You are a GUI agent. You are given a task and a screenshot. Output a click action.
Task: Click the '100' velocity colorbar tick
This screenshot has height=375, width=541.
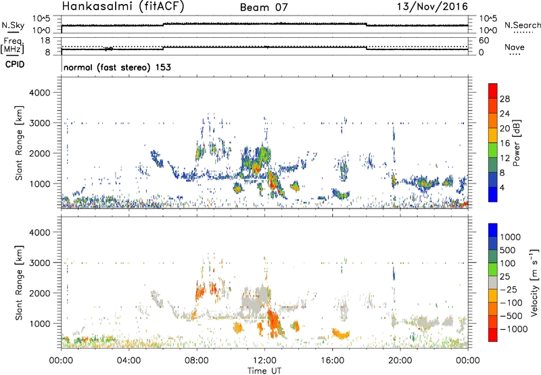click(507, 263)
